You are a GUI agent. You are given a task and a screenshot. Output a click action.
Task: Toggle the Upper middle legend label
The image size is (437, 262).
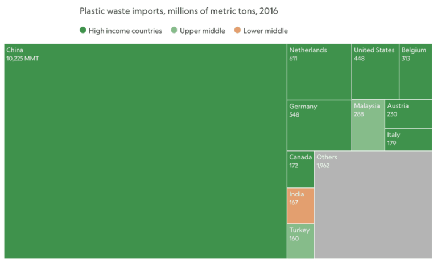click(202, 31)
